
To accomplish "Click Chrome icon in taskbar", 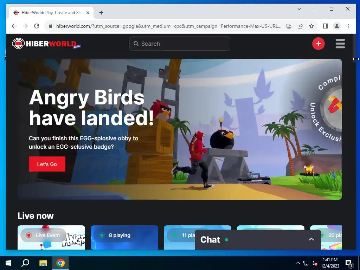I will pos(60,263).
